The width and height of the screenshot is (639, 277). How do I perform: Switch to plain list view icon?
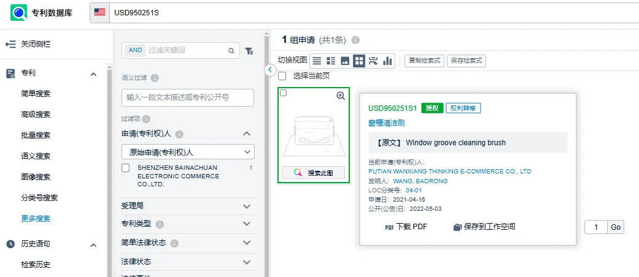(317, 61)
